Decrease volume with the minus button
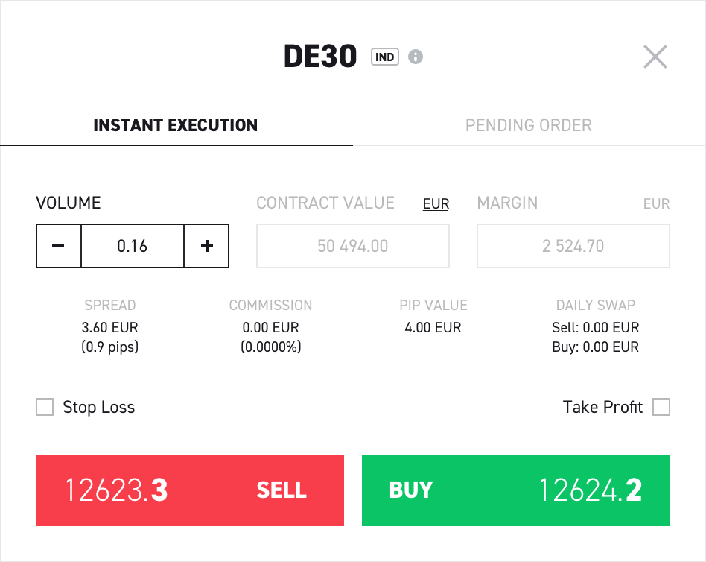The image size is (706, 562). tap(59, 246)
